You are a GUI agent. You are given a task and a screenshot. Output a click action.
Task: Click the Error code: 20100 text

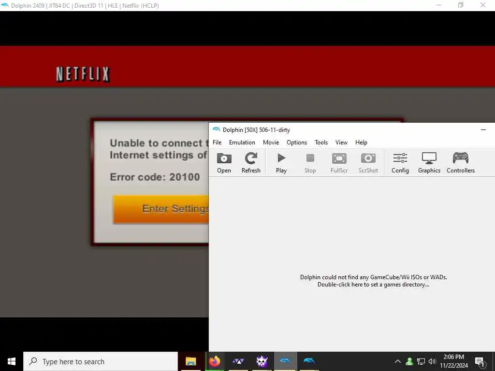coord(155,177)
